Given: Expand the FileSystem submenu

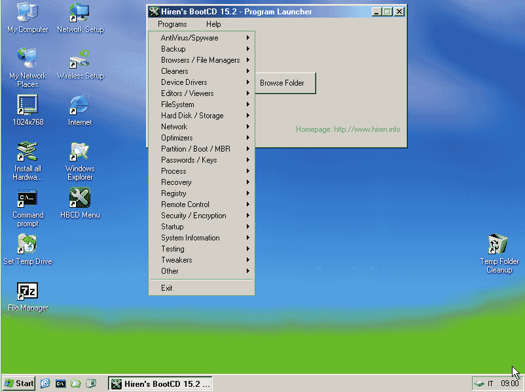Looking at the screenshot, I should (x=202, y=105).
